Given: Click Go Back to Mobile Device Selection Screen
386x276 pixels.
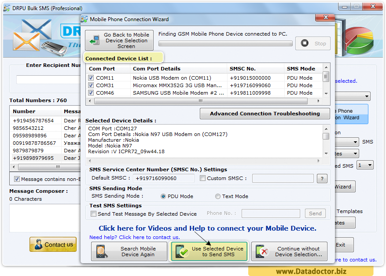Looking at the screenshot, I should tap(119, 40).
